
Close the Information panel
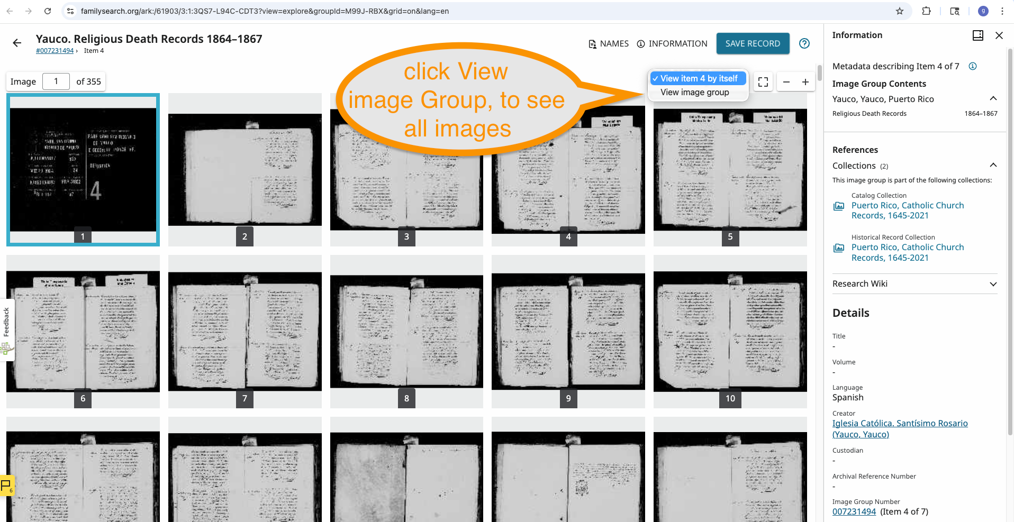coord(999,35)
